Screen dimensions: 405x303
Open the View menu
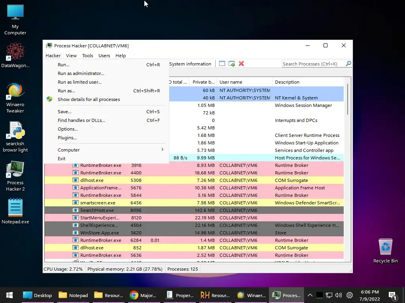[x=71, y=55]
